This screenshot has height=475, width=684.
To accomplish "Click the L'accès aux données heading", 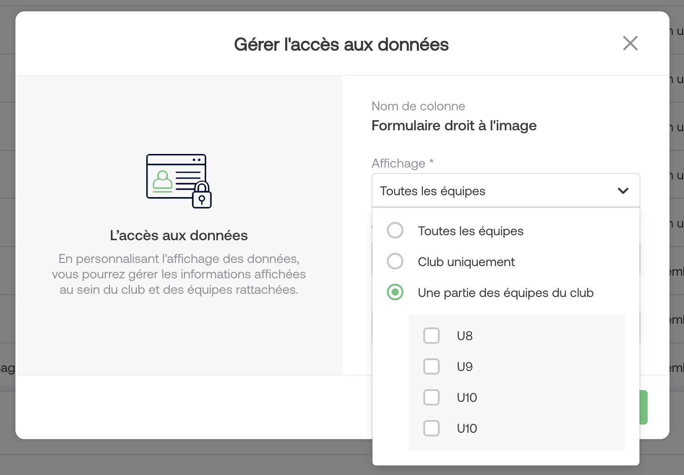I will click(x=178, y=236).
